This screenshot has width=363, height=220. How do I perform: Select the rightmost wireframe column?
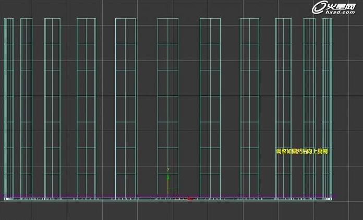(x=327, y=104)
